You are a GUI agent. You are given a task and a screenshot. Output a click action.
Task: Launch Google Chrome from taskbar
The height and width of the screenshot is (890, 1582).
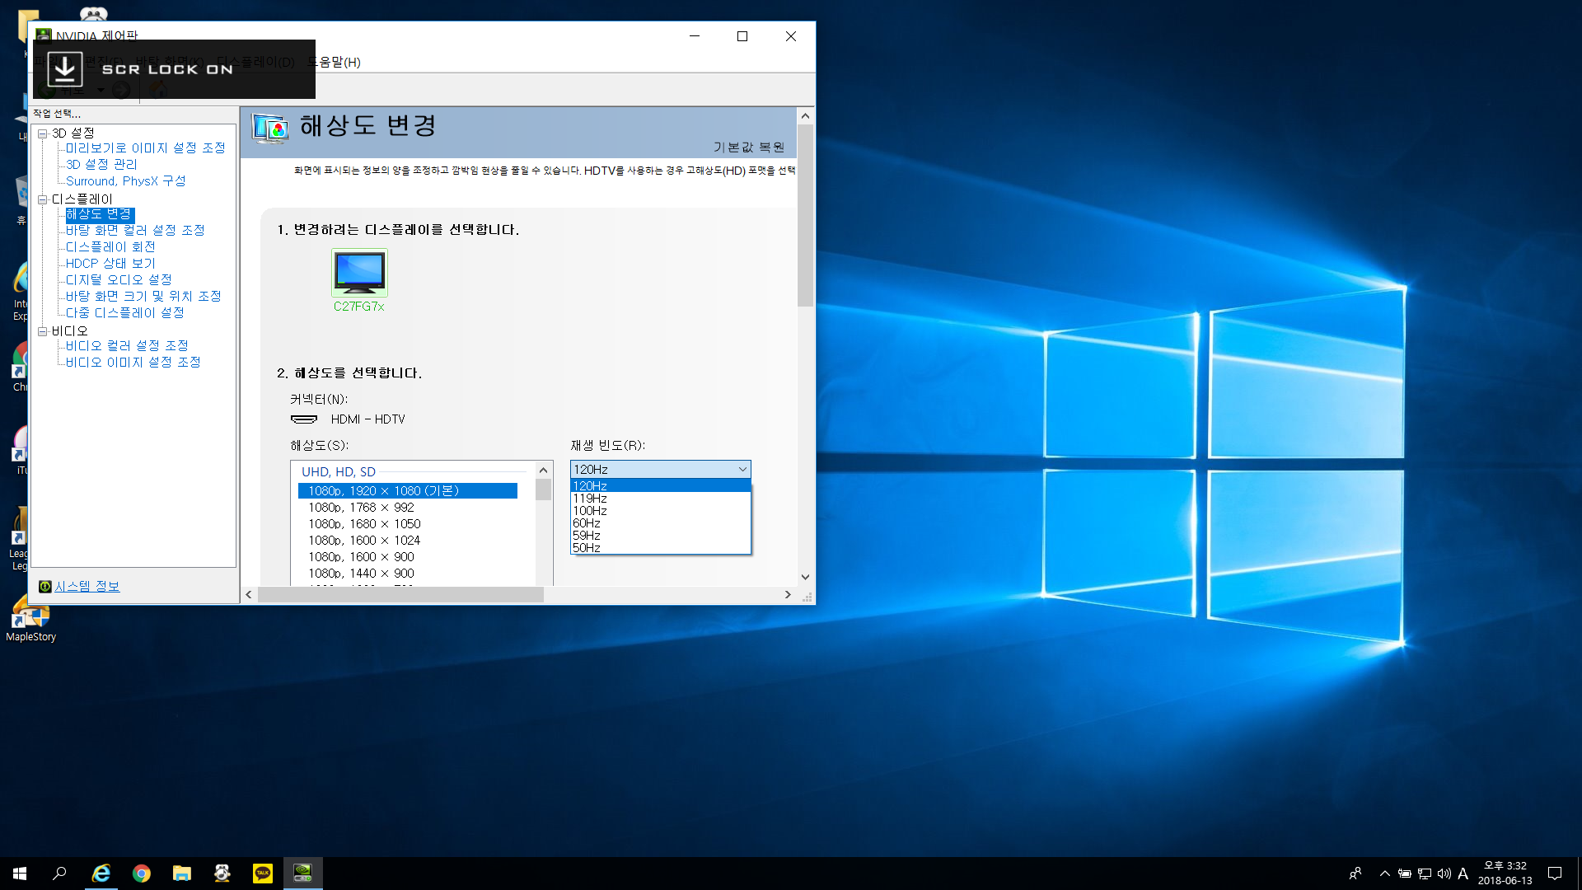coord(142,874)
